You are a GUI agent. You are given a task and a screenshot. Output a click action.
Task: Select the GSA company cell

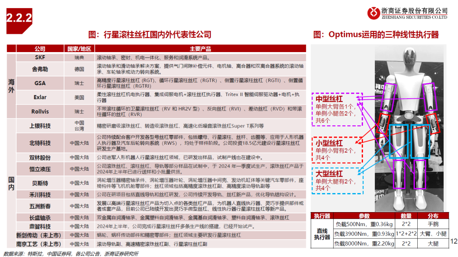point(40,83)
